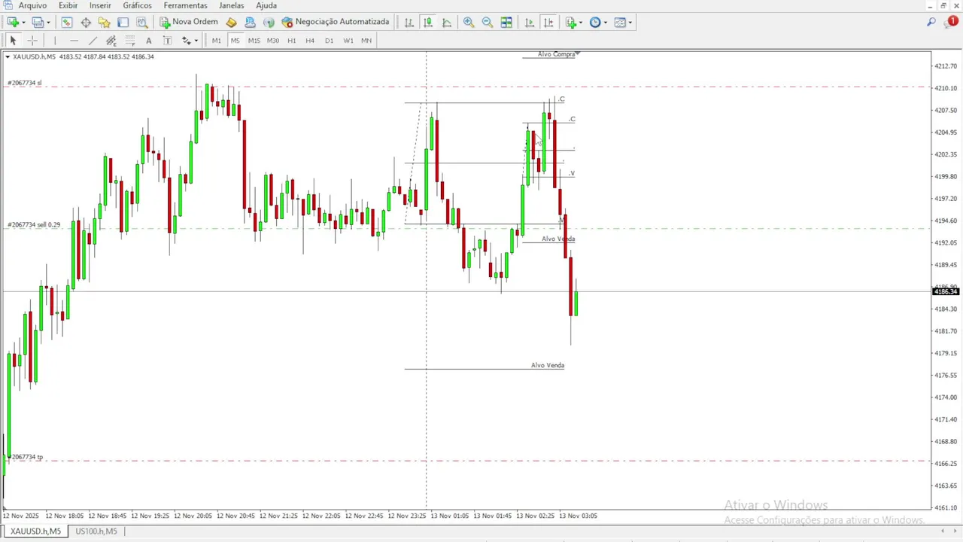Click the indicators list icon
Image resolution: width=963 pixels, height=542 pixels.
click(570, 23)
